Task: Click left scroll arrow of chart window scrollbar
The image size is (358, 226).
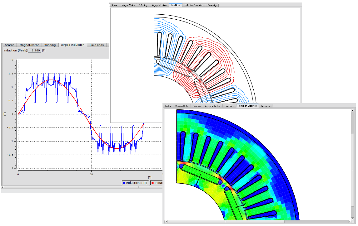Action: tap(2, 187)
